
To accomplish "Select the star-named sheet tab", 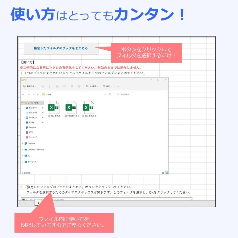I will click(38, 203).
